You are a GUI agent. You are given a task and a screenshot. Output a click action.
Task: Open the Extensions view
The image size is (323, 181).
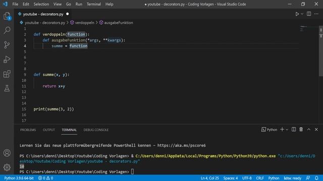(x=7, y=74)
